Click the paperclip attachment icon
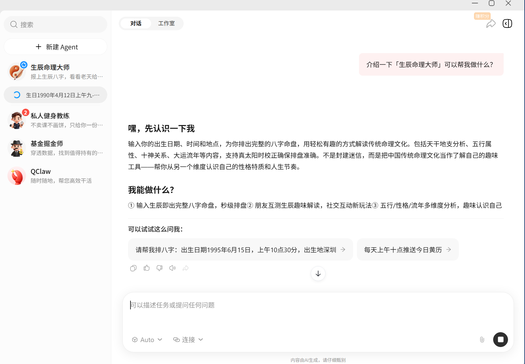The image size is (525, 364). pos(482,340)
